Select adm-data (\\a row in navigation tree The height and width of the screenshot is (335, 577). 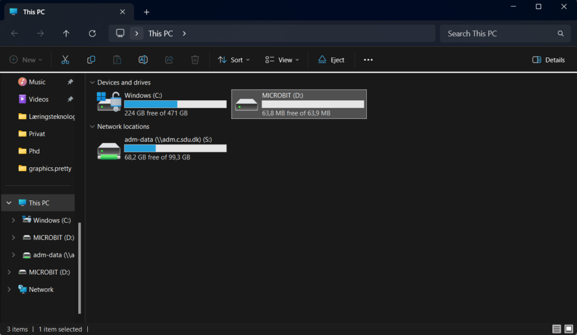pyautogui.click(x=48, y=255)
